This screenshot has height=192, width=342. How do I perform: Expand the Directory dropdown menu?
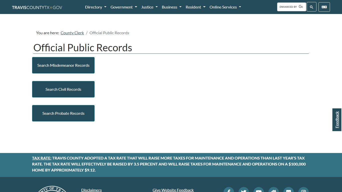[95, 7]
